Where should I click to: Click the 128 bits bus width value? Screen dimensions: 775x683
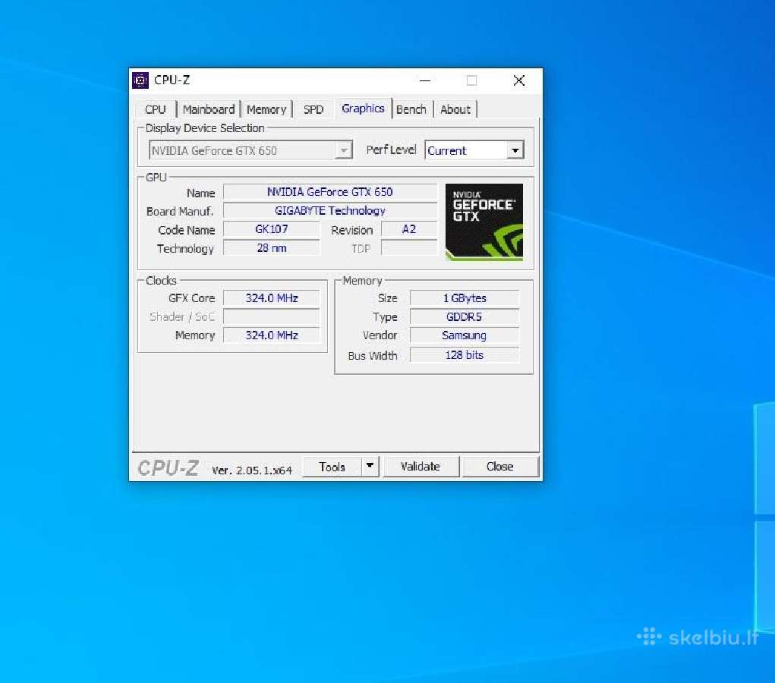point(465,355)
